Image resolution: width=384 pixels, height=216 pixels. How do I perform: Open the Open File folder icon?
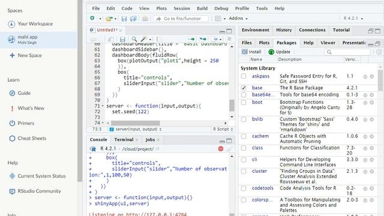tap(109, 19)
